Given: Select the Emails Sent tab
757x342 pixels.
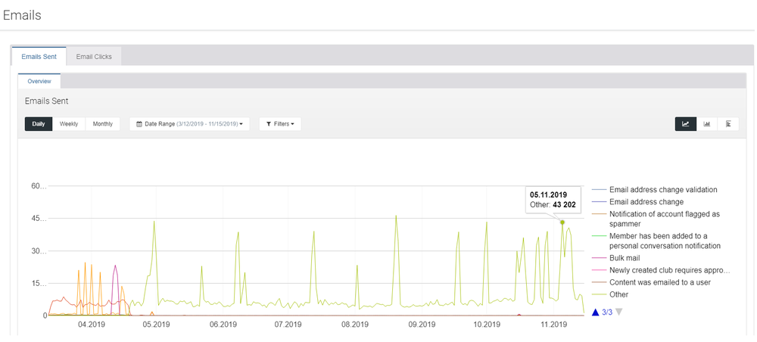Looking at the screenshot, I should [39, 57].
